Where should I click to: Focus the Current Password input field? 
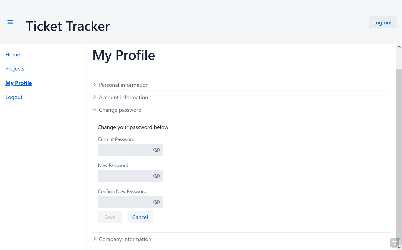125,150
